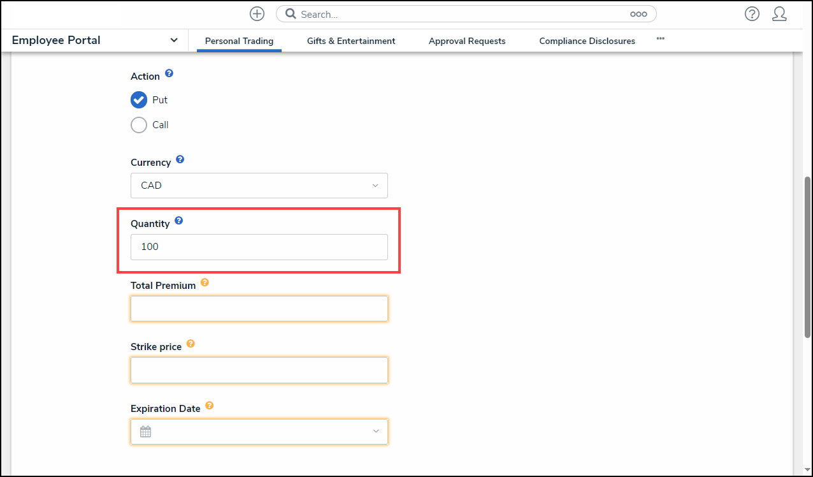Click into the Total Premium input field
Image resolution: width=813 pixels, height=477 pixels.
(259, 309)
